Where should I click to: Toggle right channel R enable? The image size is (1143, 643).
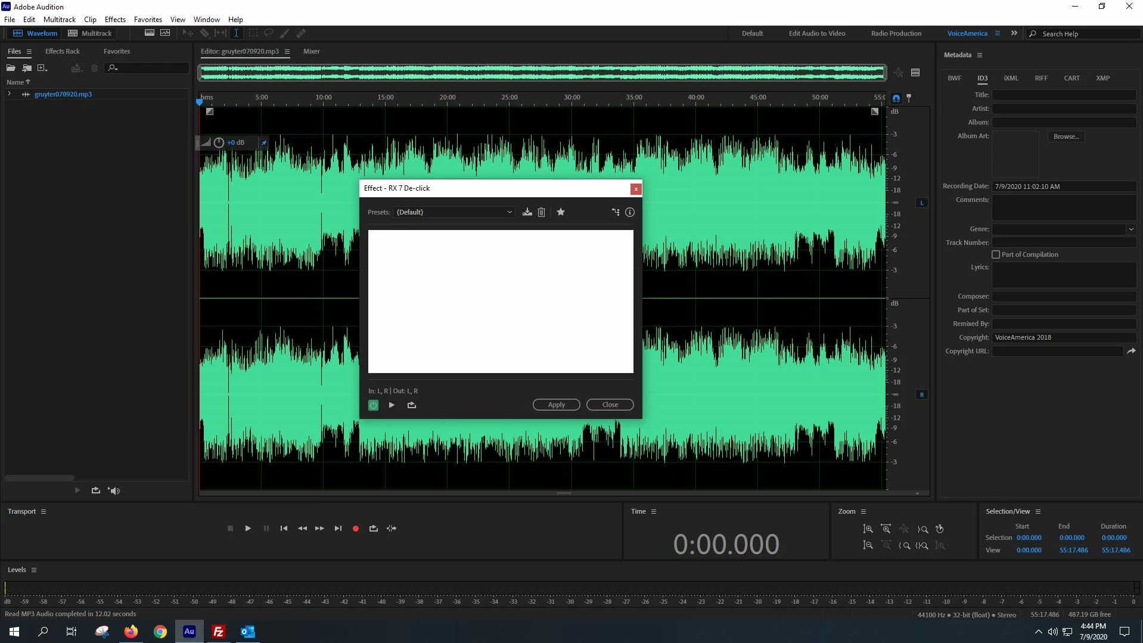922,395
